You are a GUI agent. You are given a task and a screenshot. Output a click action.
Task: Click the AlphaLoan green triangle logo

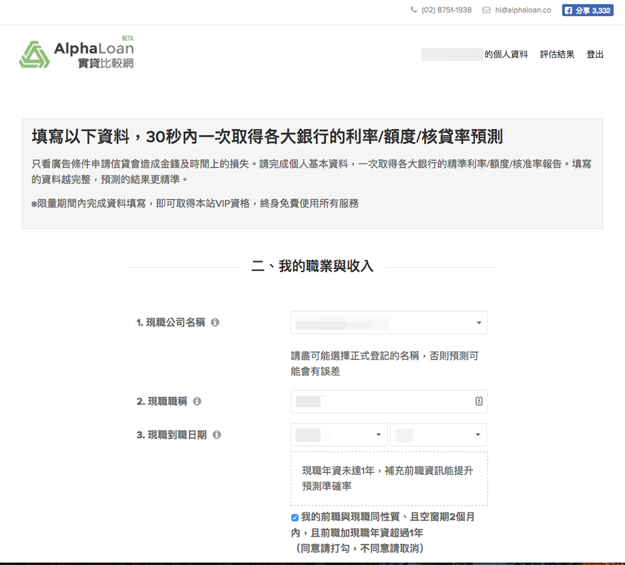(x=34, y=54)
